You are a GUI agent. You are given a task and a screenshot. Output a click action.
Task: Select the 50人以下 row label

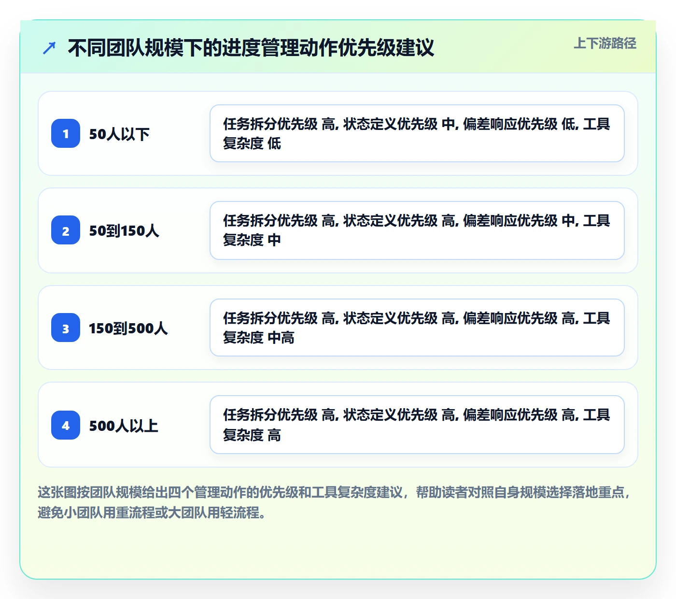pyautogui.click(x=119, y=134)
